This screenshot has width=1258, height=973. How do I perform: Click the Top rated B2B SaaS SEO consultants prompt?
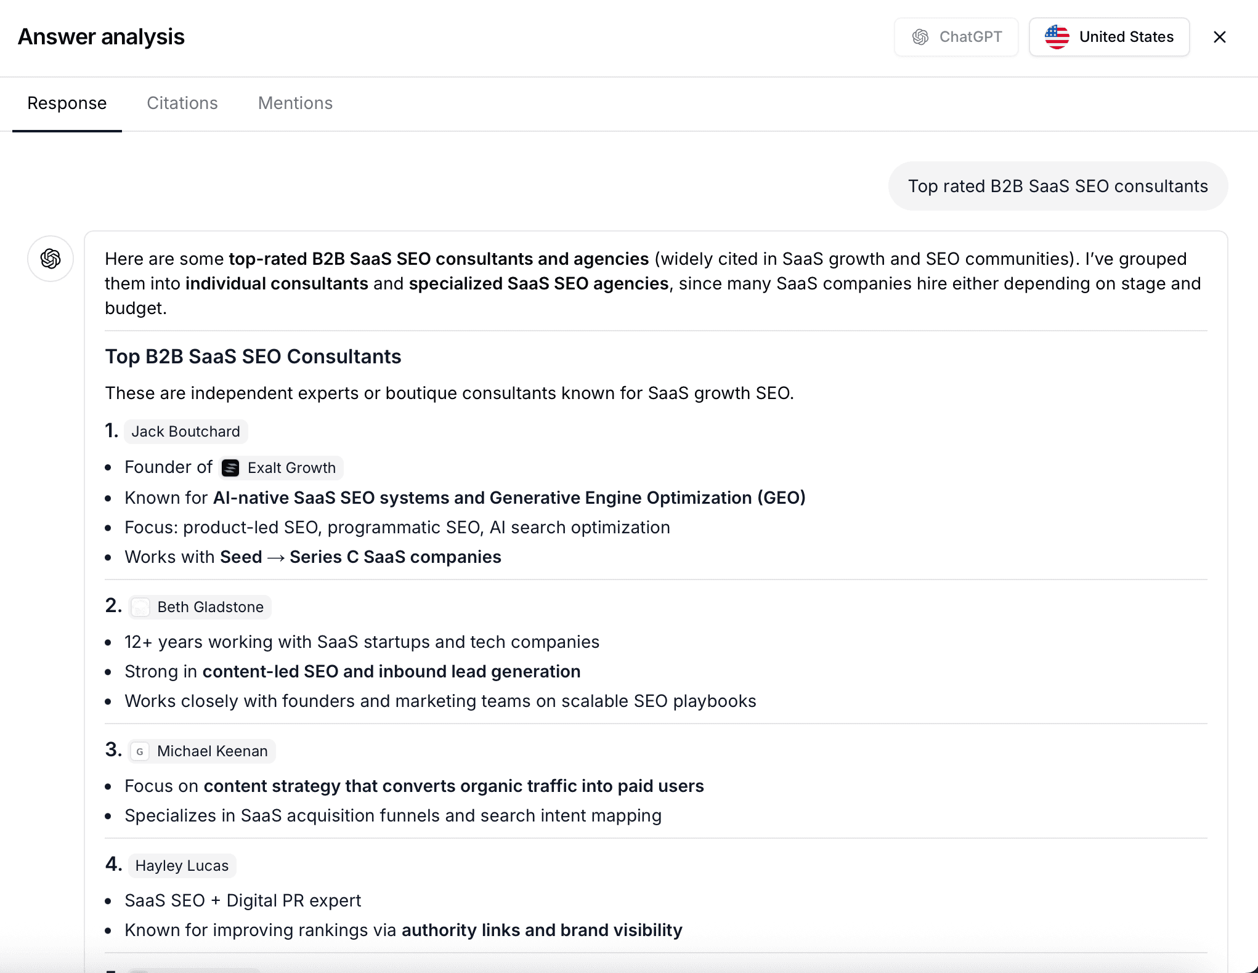pyautogui.click(x=1057, y=186)
